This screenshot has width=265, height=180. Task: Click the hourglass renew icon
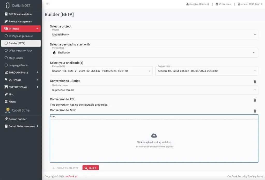click(x=239, y=4)
